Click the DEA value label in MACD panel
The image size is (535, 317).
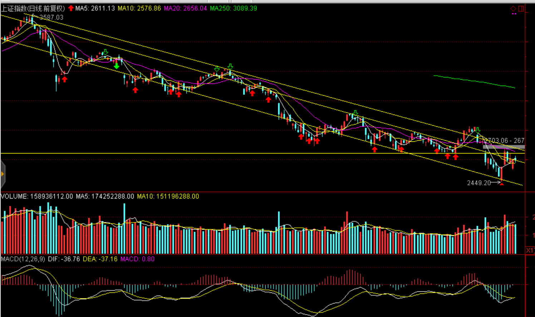point(100,259)
